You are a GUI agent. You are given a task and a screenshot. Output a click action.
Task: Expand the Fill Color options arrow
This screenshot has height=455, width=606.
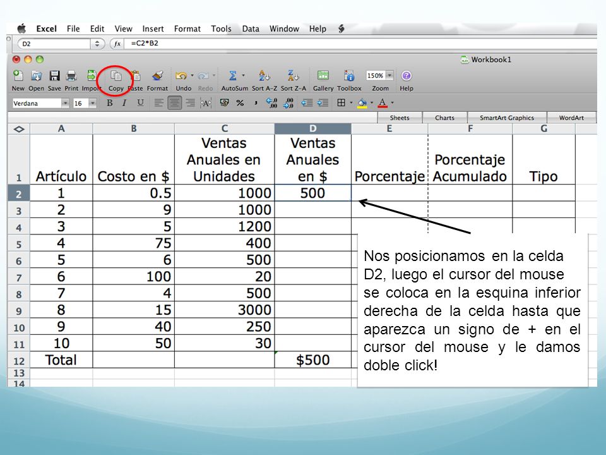point(372,103)
